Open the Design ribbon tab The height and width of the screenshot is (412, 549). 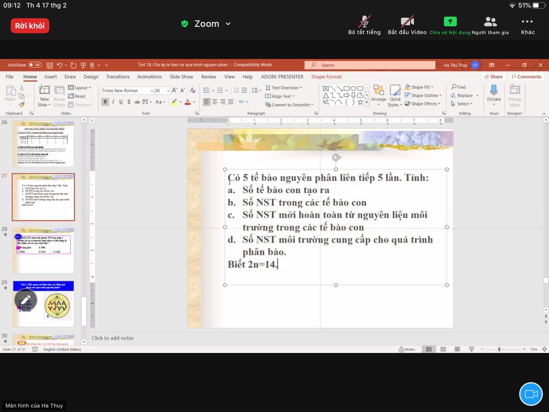click(91, 77)
